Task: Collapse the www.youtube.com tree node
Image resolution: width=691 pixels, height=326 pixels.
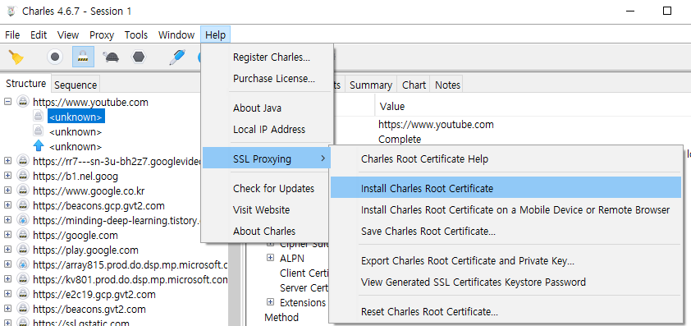Action: tap(7, 102)
